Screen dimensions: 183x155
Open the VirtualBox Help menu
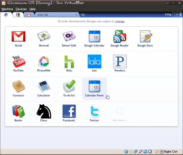click(32, 9)
